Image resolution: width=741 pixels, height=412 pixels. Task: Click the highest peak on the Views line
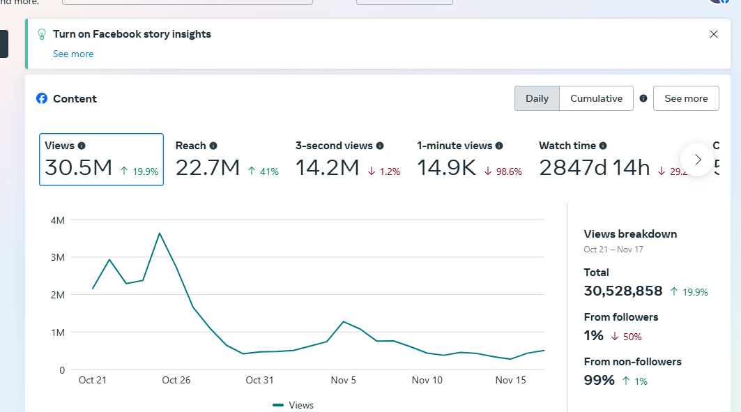[x=160, y=233]
